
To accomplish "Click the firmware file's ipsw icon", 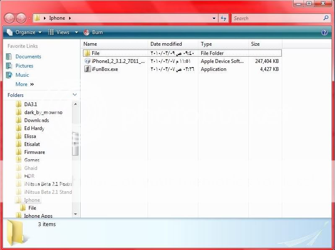I will click(x=87, y=61).
